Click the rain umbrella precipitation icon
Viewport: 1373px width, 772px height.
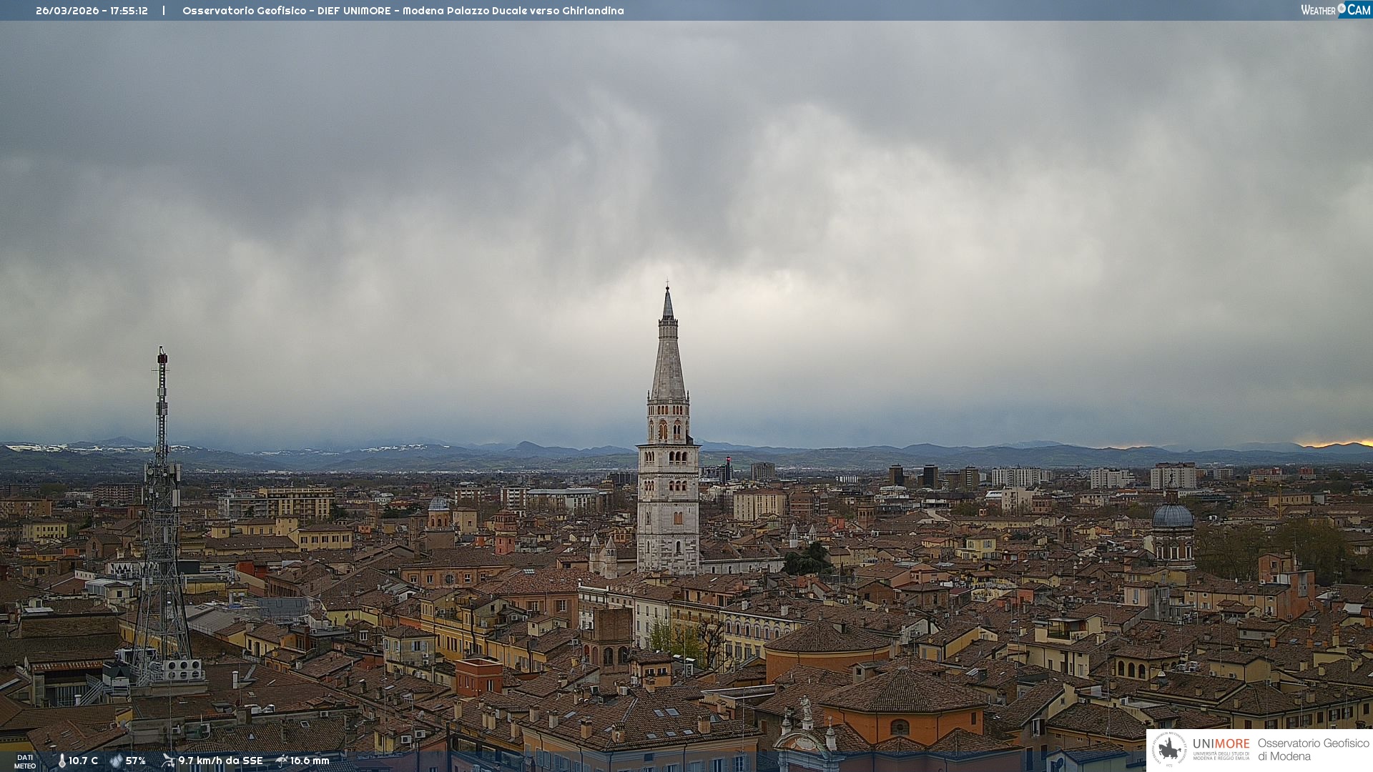(x=282, y=761)
